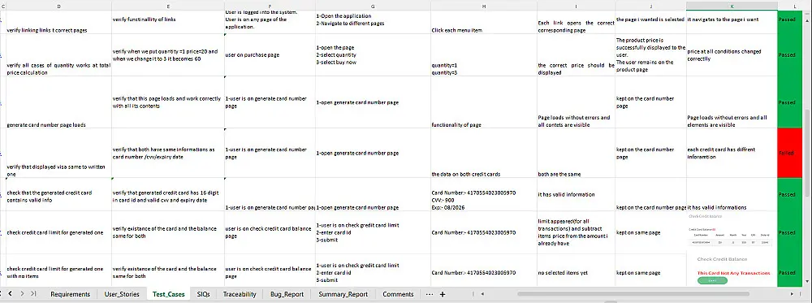
Task: Select '1-Open the application' steps cell
Action: (373, 22)
